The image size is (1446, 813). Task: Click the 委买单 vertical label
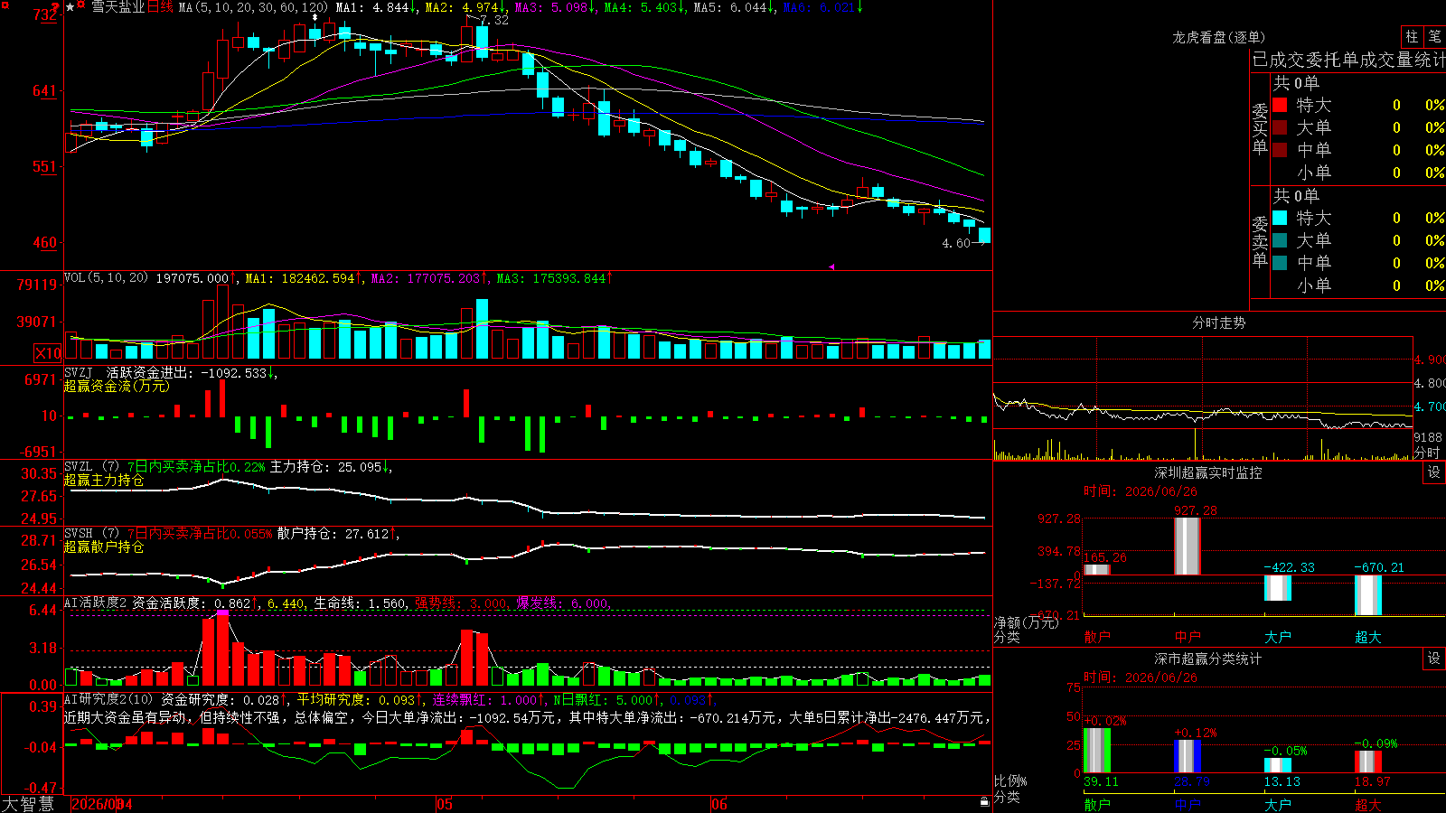1260,128
